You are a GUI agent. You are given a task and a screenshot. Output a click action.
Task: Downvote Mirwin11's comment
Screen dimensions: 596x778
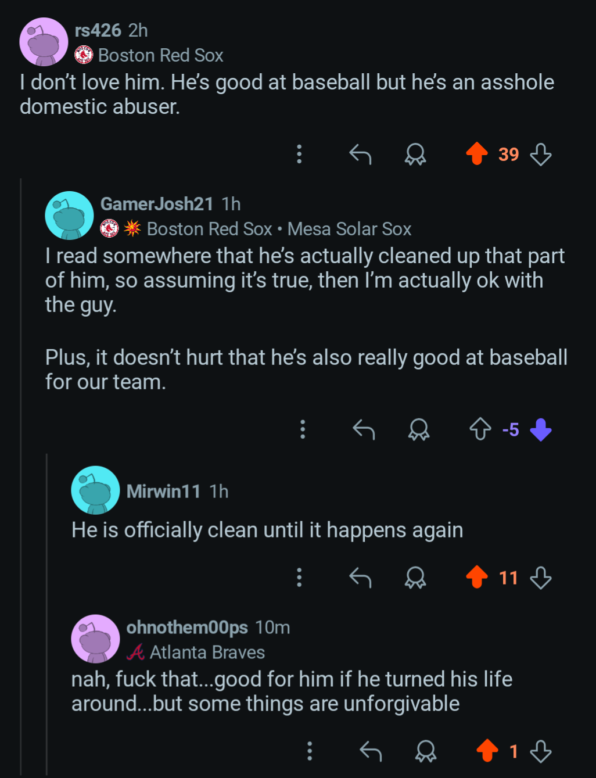coord(541,578)
